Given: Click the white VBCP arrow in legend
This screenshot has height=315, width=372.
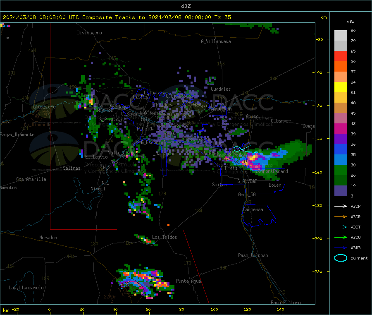Looking at the screenshot, I should (x=341, y=206).
